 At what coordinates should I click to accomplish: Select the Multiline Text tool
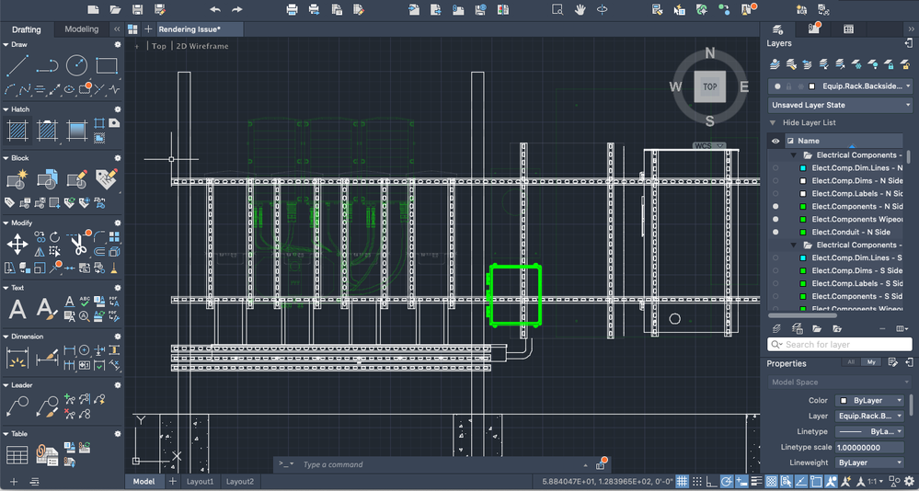tap(17, 310)
